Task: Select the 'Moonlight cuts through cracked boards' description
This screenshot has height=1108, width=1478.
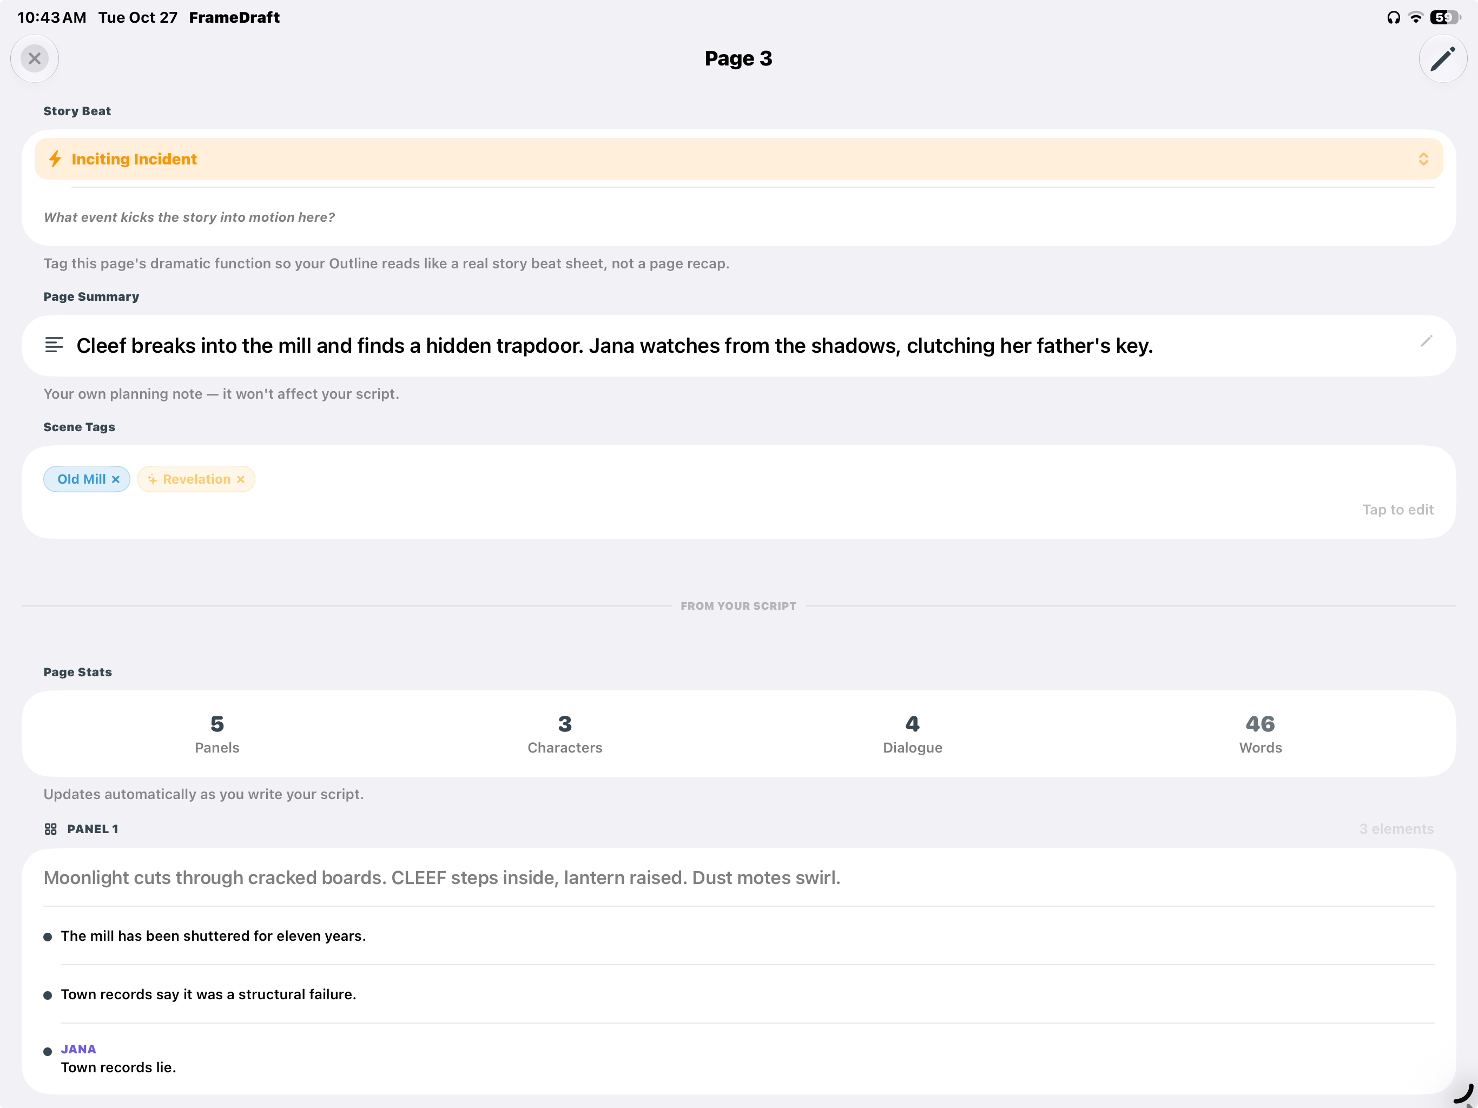Action: [x=441, y=878]
